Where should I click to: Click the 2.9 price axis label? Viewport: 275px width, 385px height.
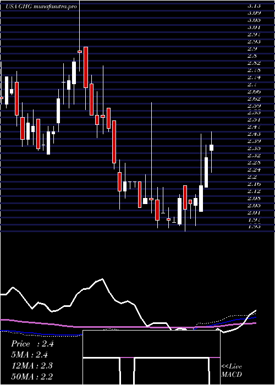click(x=252, y=48)
